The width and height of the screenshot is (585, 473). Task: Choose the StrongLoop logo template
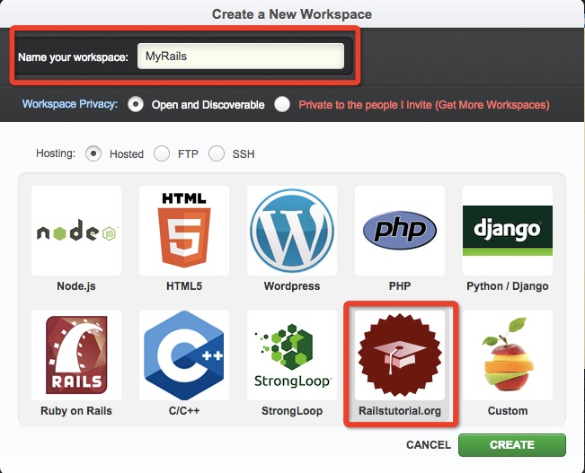pyautogui.click(x=292, y=355)
